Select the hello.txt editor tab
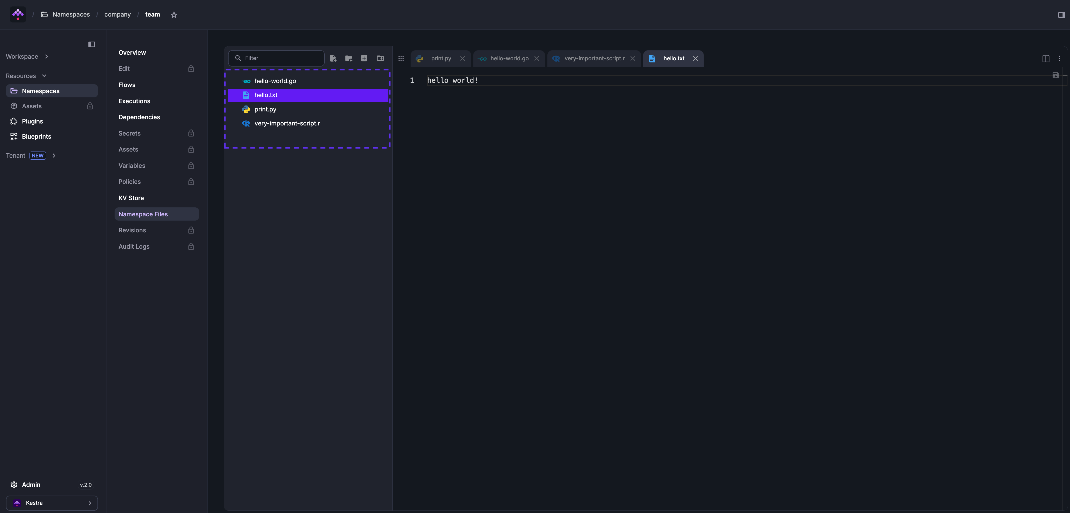 point(673,59)
